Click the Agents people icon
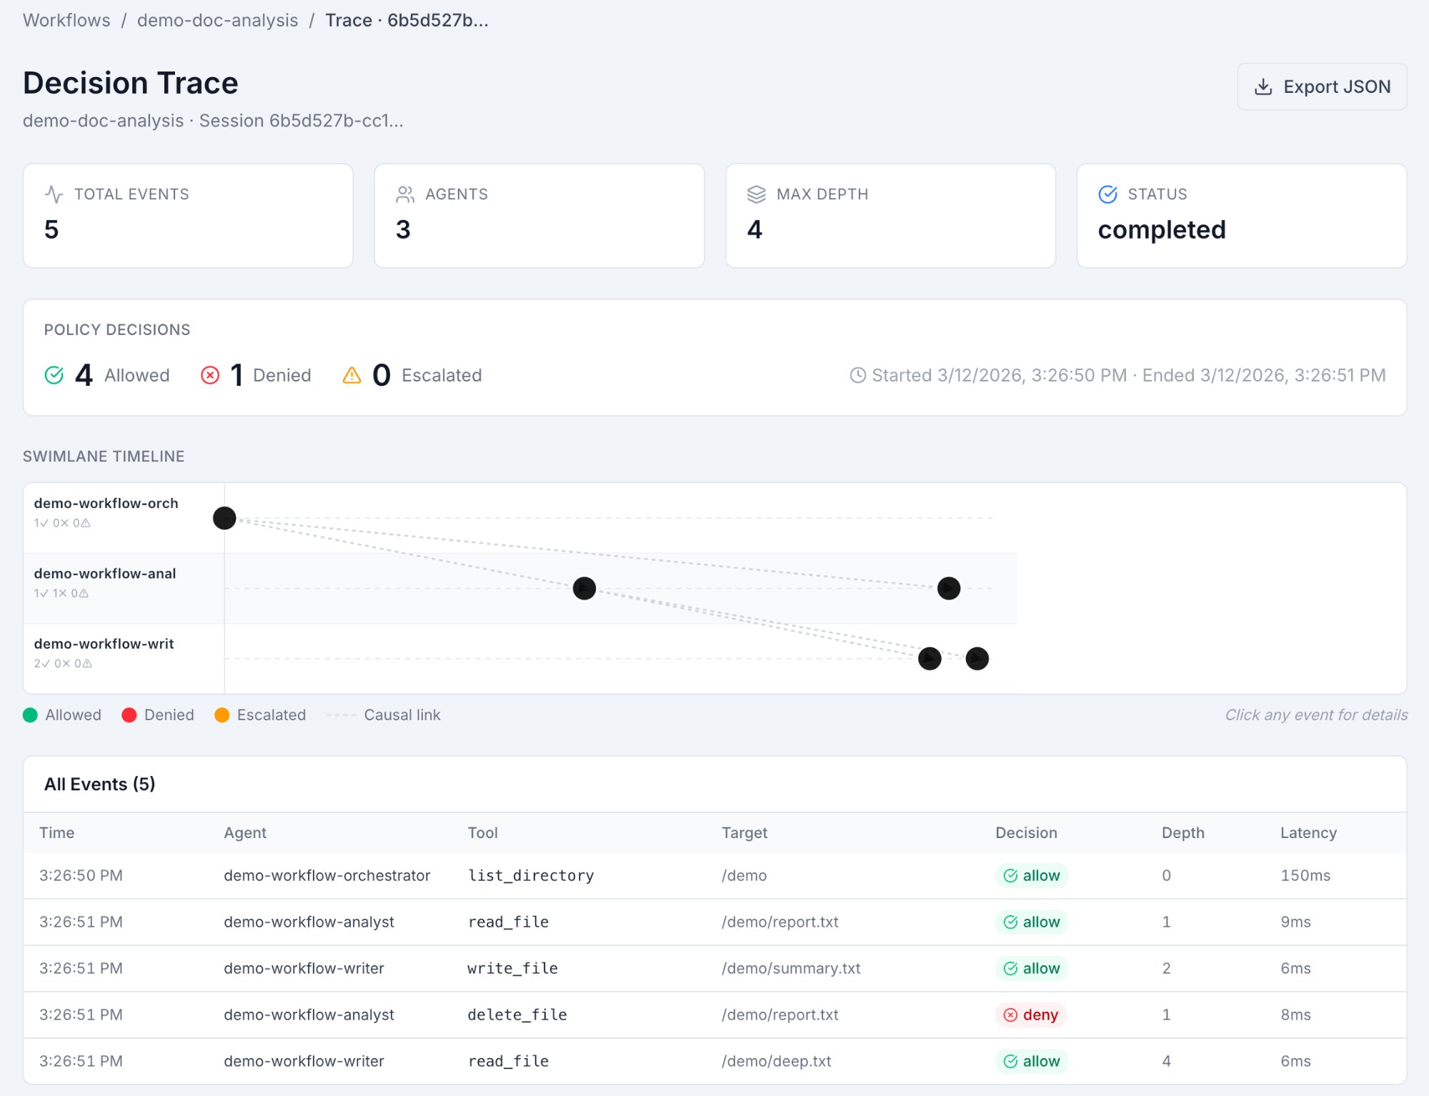1429x1096 pixels. pyautogui.click(x=405, y=194)
